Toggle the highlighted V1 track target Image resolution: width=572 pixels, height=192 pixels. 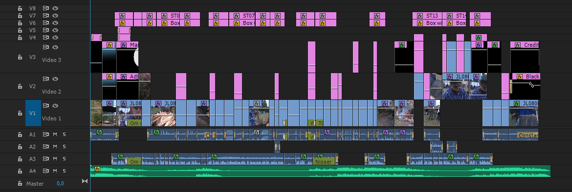coord(33,113)
